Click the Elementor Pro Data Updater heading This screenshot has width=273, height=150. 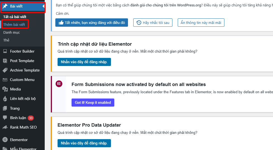point(89,125)
